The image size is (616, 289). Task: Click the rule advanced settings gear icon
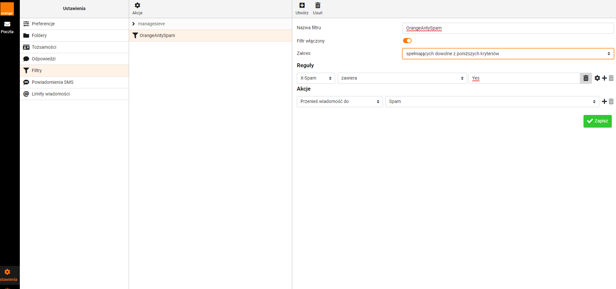pos(597,78)
